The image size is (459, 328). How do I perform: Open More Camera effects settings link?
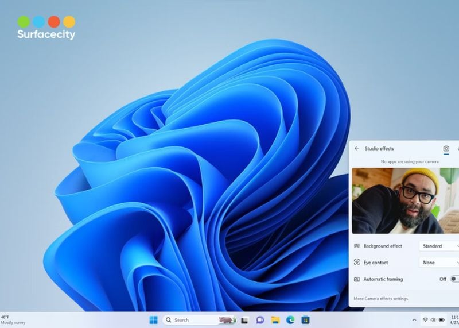(381, 299)
